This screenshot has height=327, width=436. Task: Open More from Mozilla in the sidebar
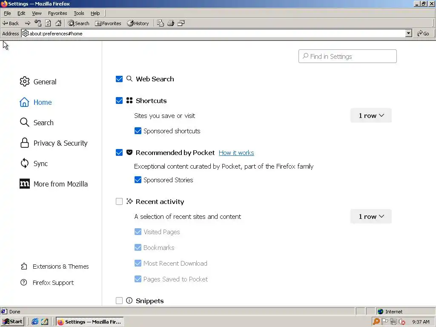[x=54, y=184]
